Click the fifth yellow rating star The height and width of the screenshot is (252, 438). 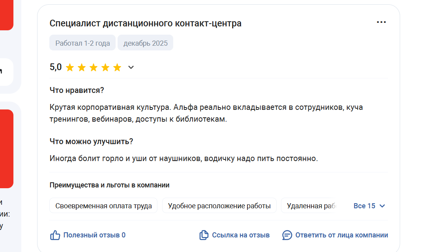pos(117,67)
